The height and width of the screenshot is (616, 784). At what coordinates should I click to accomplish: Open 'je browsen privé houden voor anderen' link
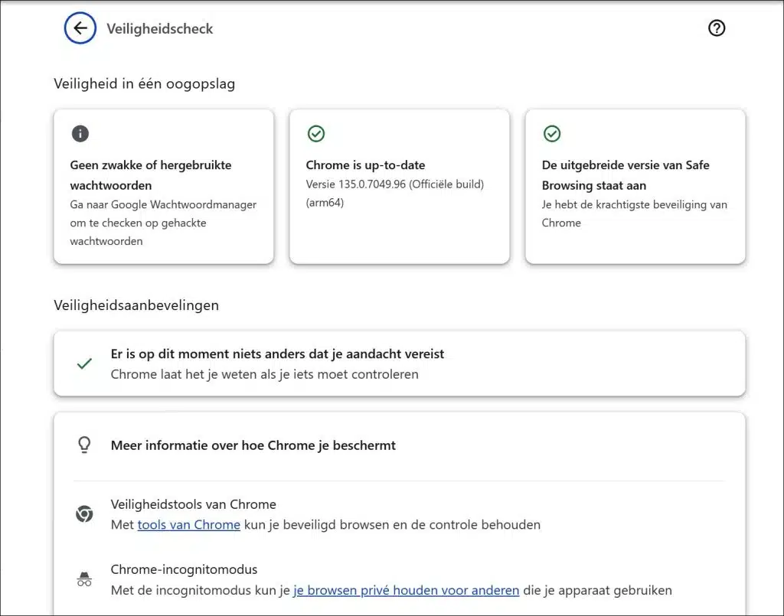tap(406, 590)
